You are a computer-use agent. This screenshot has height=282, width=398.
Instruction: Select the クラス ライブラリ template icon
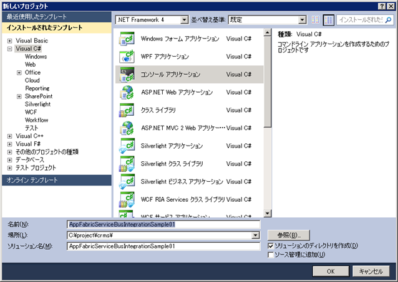coord(127,110)
